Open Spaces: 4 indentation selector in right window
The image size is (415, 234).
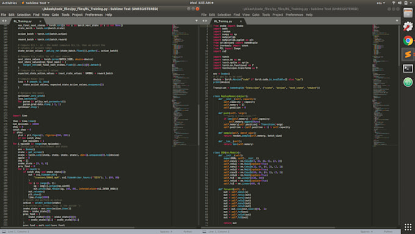tap(366, 232)
